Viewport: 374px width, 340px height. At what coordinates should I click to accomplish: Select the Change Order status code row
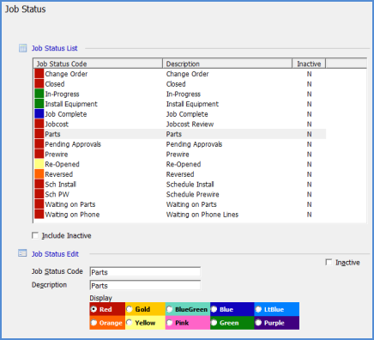pos(66,74)
